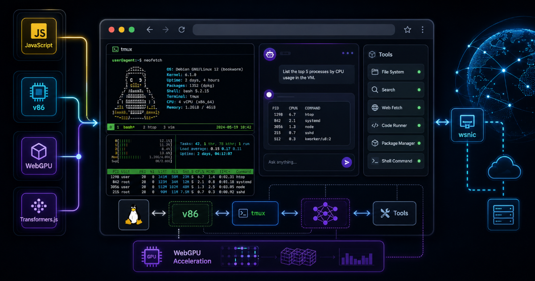Screen dimensions: 535x281
Task: Click the green v86 pipeline box
Action: coord(190,214)
